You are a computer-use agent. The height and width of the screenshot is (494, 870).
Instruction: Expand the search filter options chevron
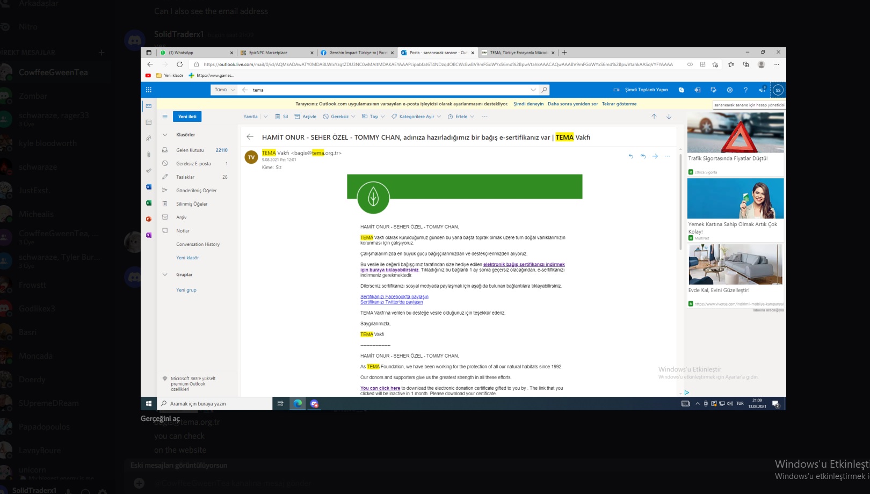(533, 90)
